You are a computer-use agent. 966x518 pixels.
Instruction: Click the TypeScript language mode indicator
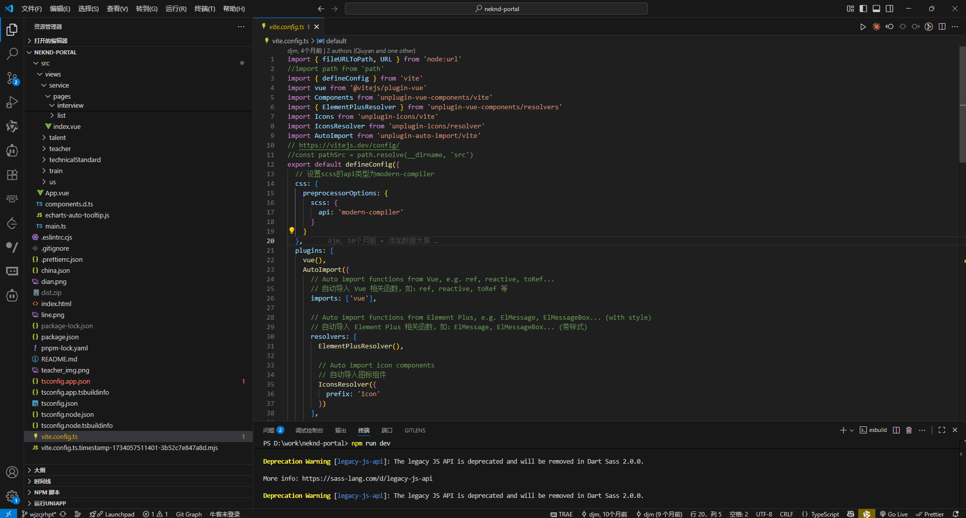[x=825, y=514]
